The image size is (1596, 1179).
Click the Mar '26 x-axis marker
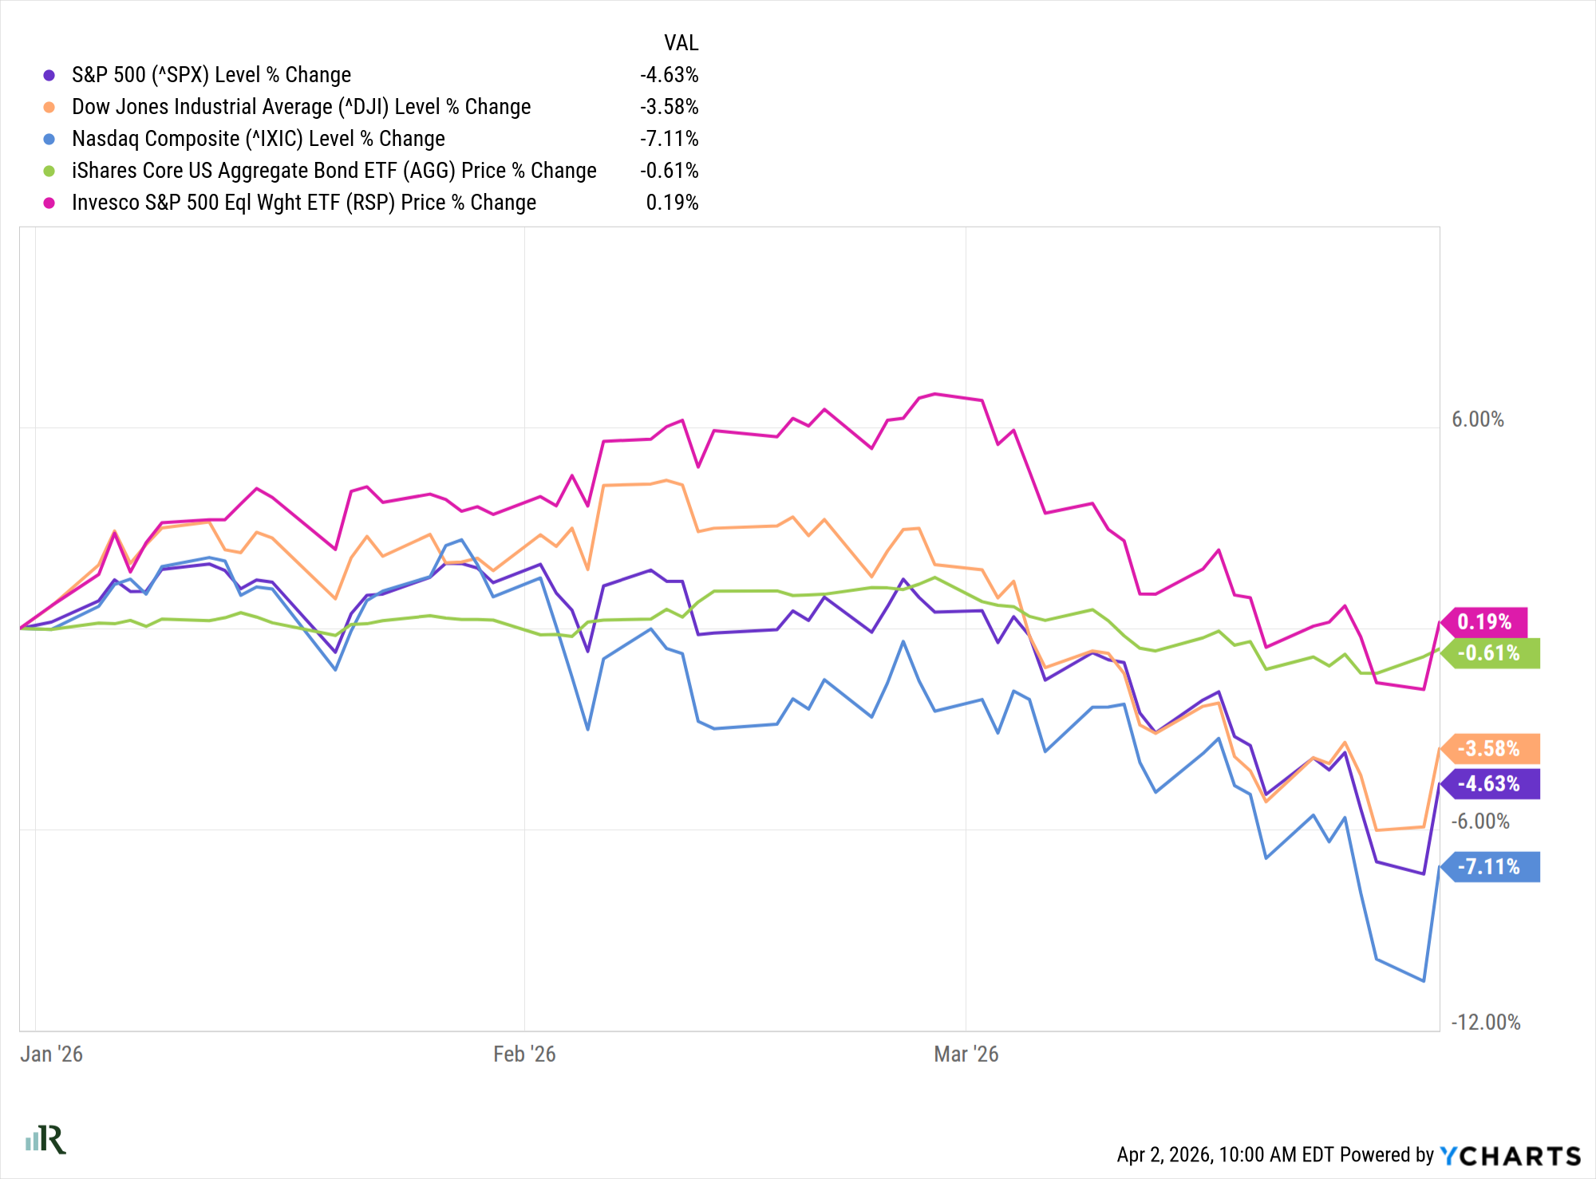tap(966, 1055)
